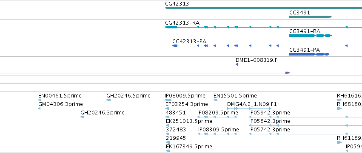Click the CG42313-RA transcript label
The height and width of the screenshot is (153, 362).
point(182,23)
